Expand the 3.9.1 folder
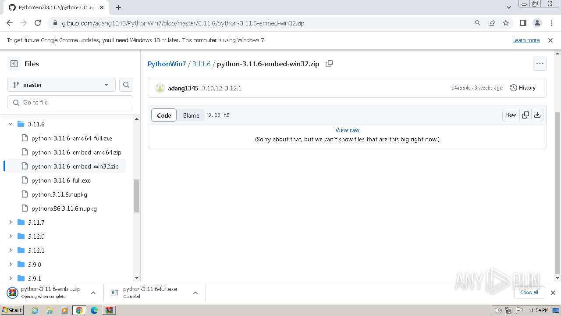Image resolution: width=561 pixels, height=316 pixels. pos(11,278)
